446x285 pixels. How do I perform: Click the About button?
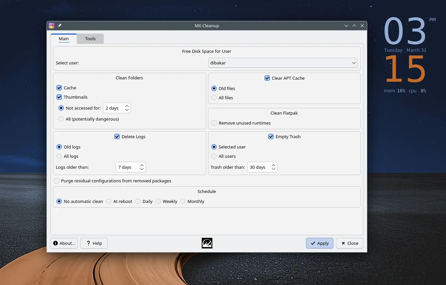(64, 243)
